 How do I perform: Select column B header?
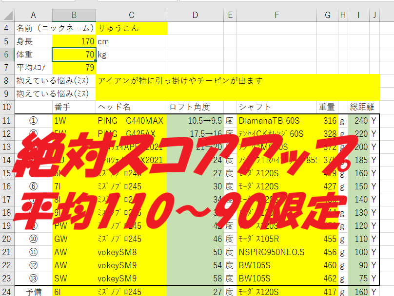pyautogui.click(x=74, y=15)
